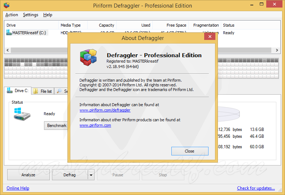Click the drive icon on Drive C: tab
The height and width of the screenshot is (195, 285).
9,90
